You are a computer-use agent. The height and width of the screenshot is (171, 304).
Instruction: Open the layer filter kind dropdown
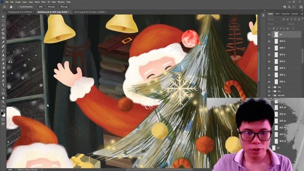[x=275, y=19]
